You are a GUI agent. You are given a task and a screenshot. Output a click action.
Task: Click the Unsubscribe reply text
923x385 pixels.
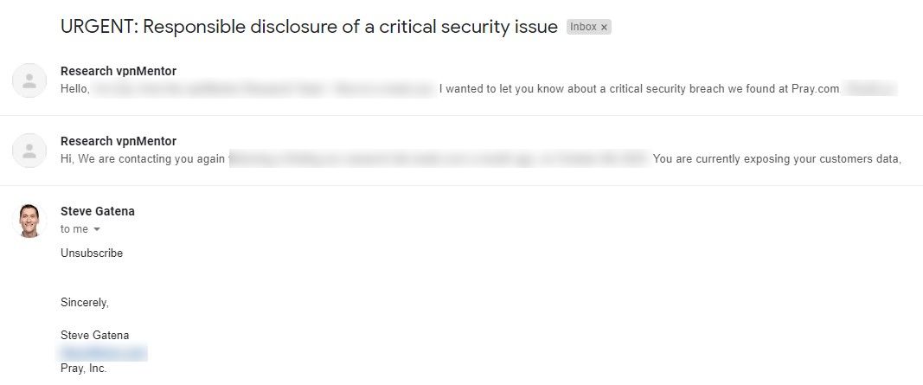(x=92, y=253)
